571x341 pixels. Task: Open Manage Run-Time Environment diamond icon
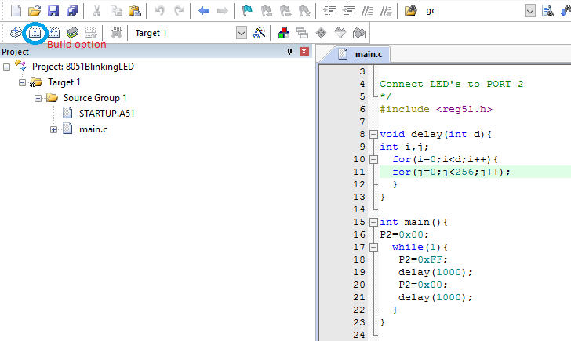click(x=322, y=33)
